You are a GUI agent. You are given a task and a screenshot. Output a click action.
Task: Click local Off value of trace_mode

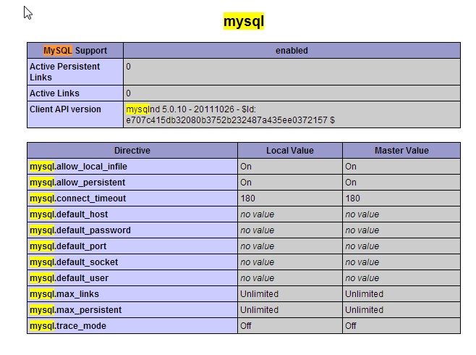(245, 326)
